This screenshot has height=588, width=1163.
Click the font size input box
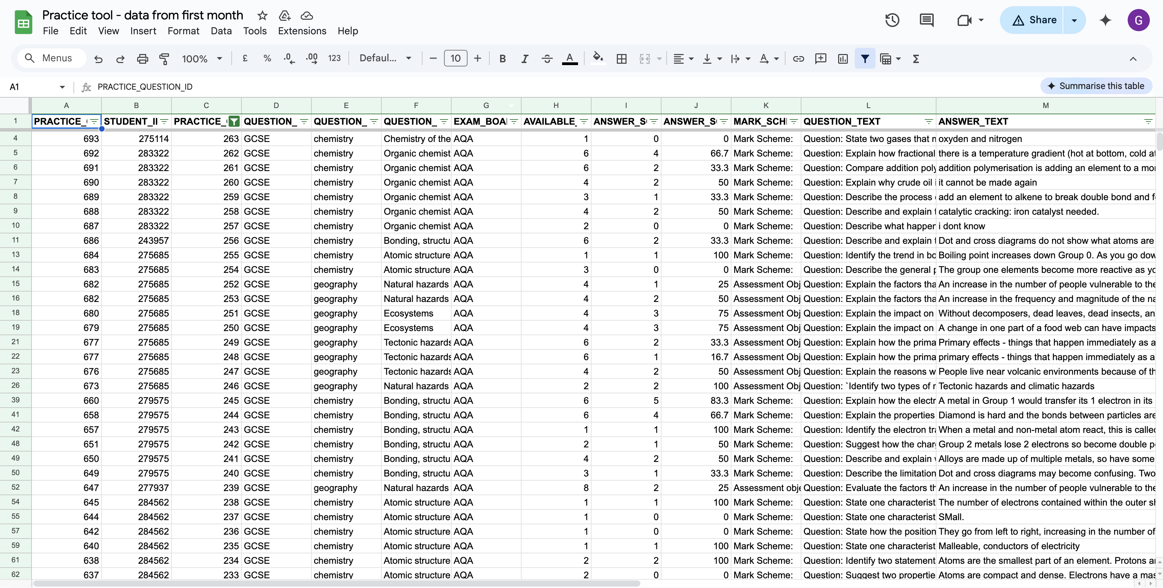tap(455, 58)
